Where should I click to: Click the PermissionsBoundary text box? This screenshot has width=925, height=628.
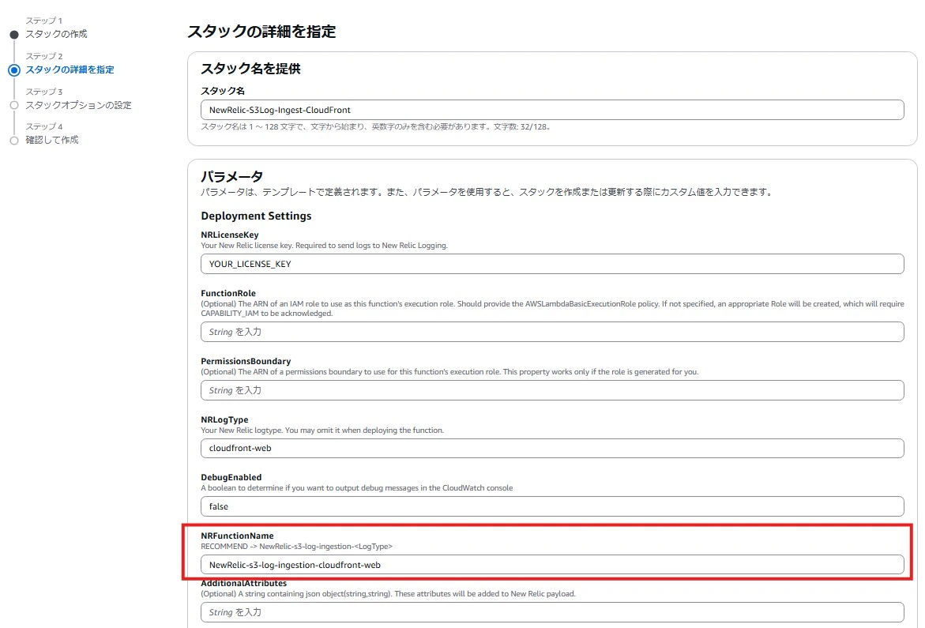pyautogui.click(x=552, y=390)
